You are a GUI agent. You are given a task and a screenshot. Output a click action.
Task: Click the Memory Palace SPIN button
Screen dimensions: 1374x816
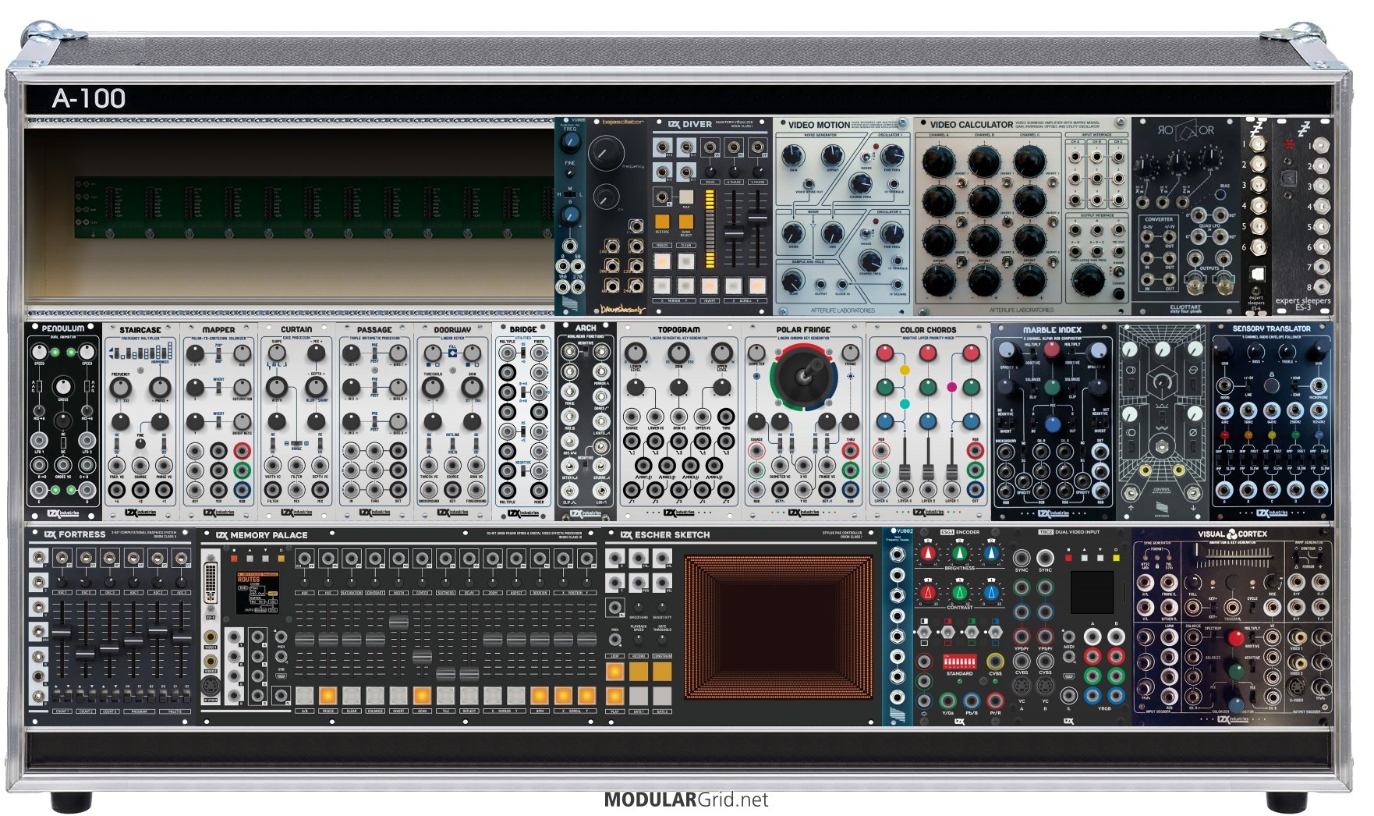(540, 694)
